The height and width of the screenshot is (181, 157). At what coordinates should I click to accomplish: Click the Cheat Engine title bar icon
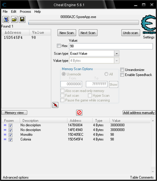point(5,5)
